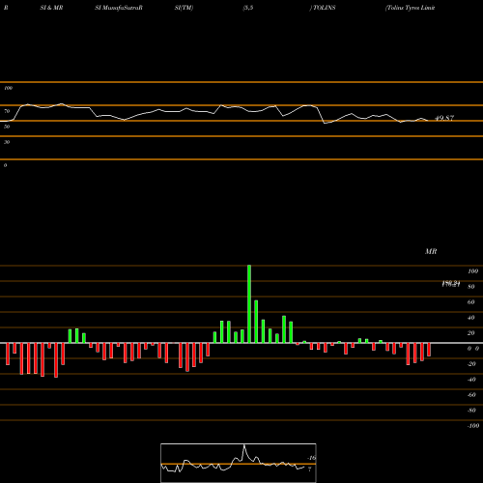Select the RSI axis label 70
This screenshot has height=483, width=483.
click(x=7, y=111)
